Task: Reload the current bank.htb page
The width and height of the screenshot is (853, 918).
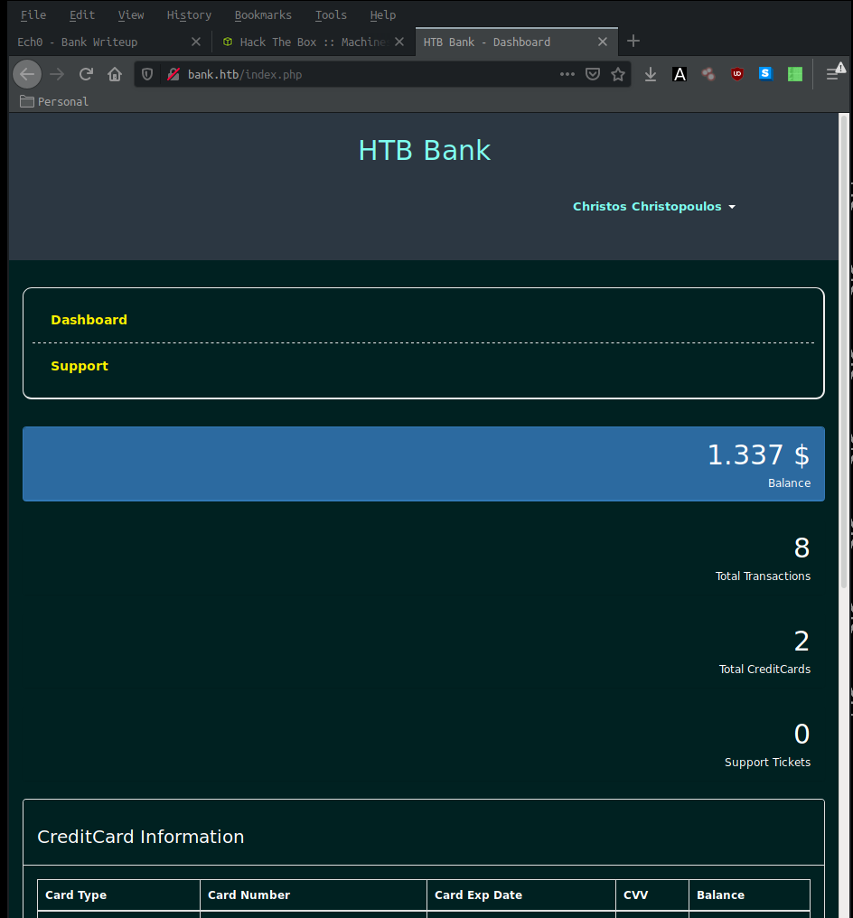Action: tap(86, 74)
